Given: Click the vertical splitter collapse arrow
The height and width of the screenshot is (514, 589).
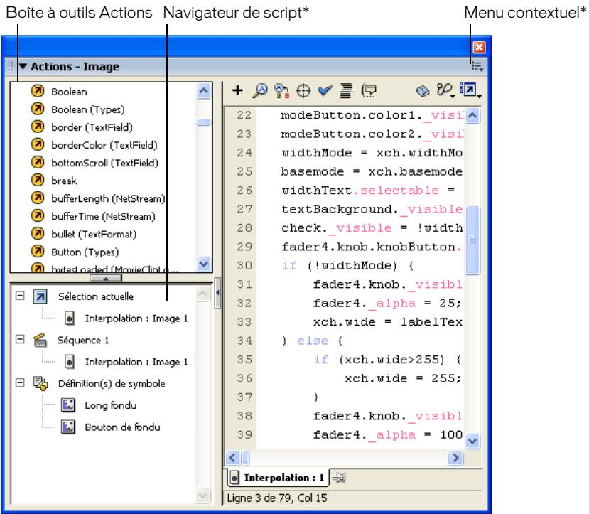Looking at the screenshot, I should (217, 293).
